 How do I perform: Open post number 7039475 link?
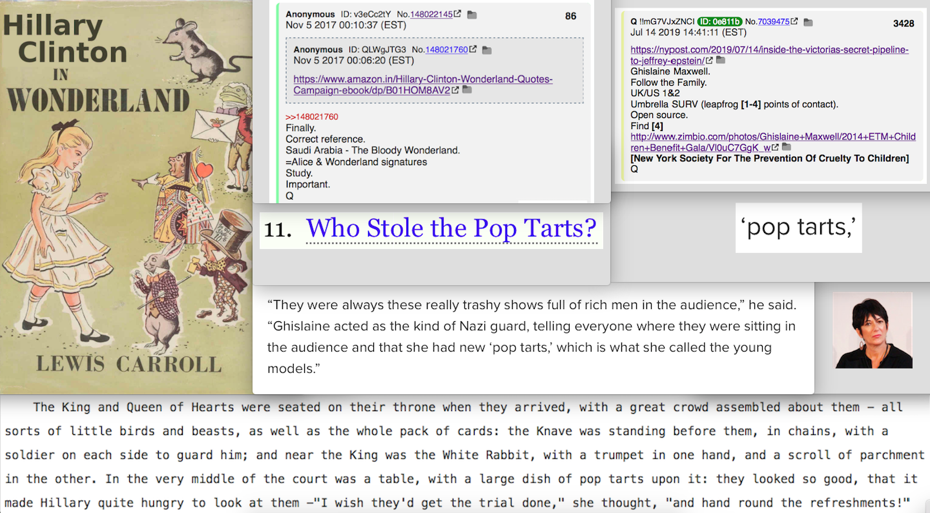pos(773,22)
